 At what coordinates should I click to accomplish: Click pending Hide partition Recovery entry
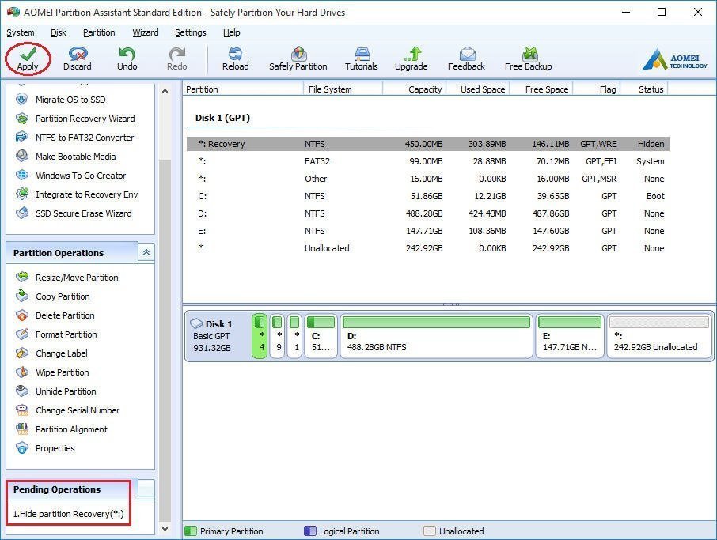(68, 514)
